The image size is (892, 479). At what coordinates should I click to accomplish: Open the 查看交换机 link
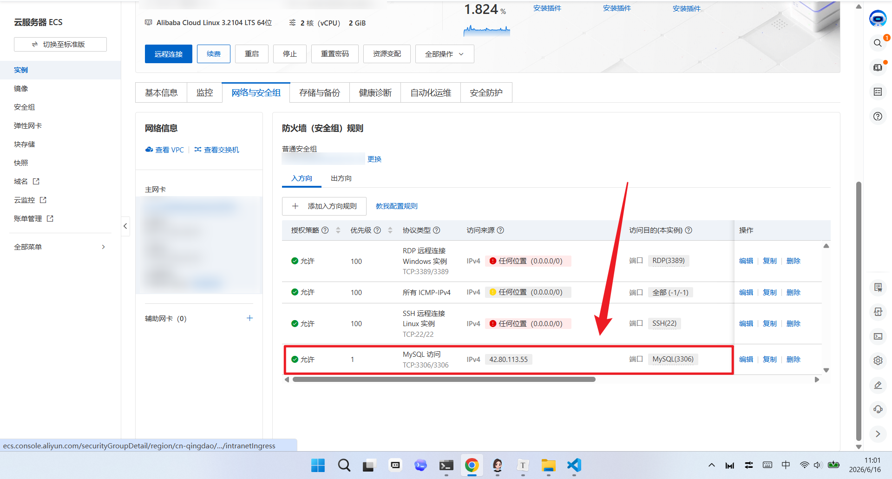pyautogui.click(x=217, y=150)
